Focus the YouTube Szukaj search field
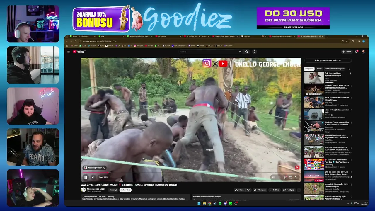375x211 pixels. (x=209, y=52)
